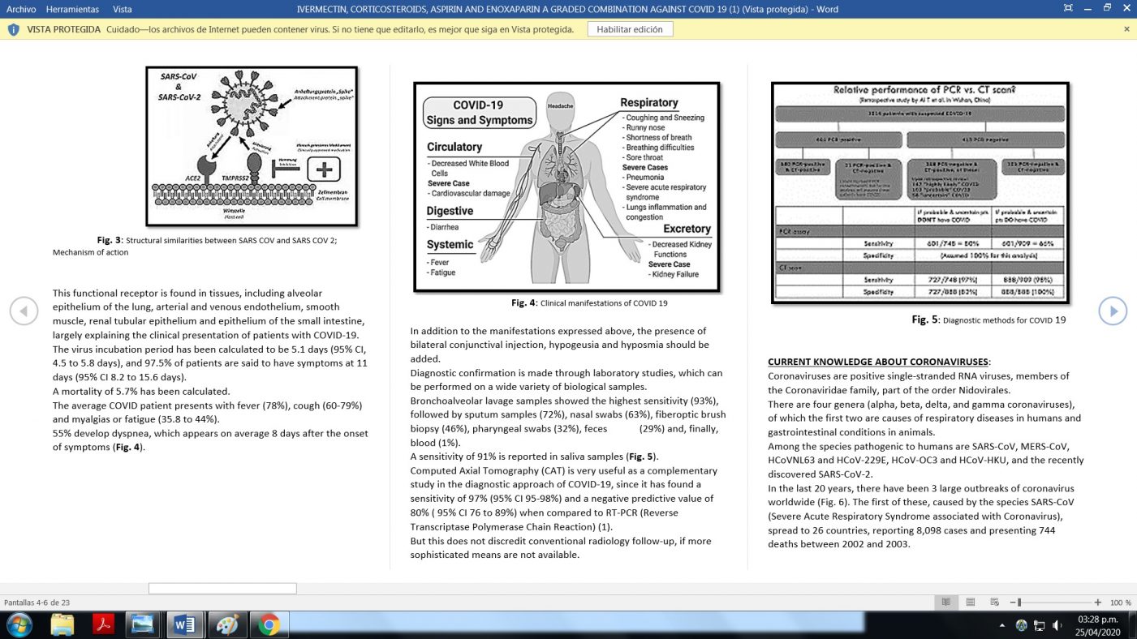Switch to Web Layout view in status bar

pos(994,603)
